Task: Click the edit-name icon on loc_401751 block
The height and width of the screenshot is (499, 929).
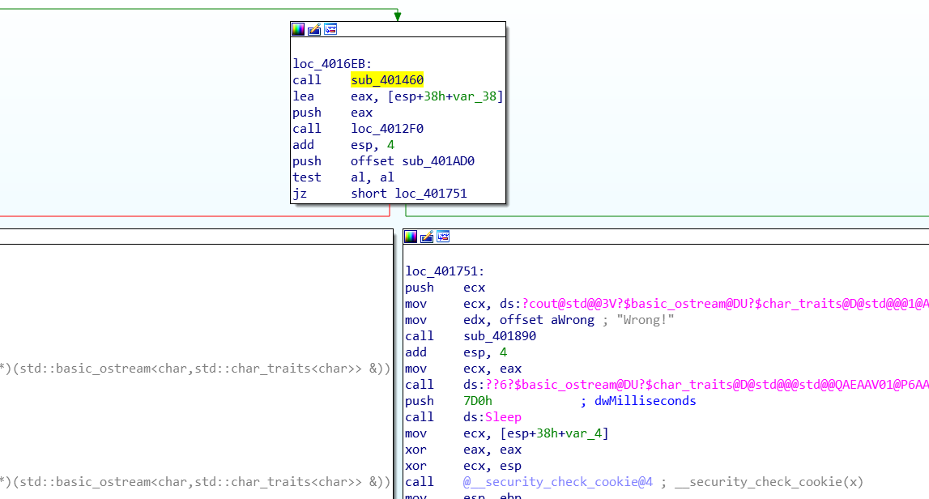Action: click(x=427, y=237)
